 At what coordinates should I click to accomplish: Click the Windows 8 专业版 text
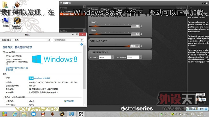tap(14, 56)
